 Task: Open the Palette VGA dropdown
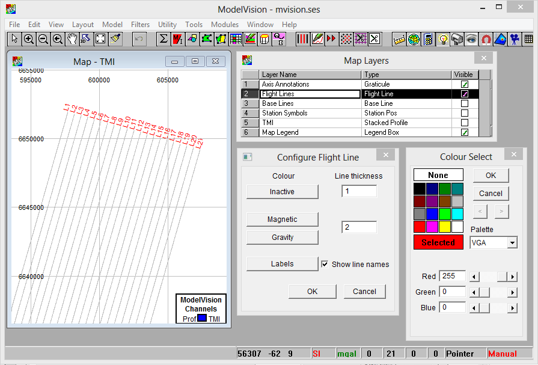512,243
